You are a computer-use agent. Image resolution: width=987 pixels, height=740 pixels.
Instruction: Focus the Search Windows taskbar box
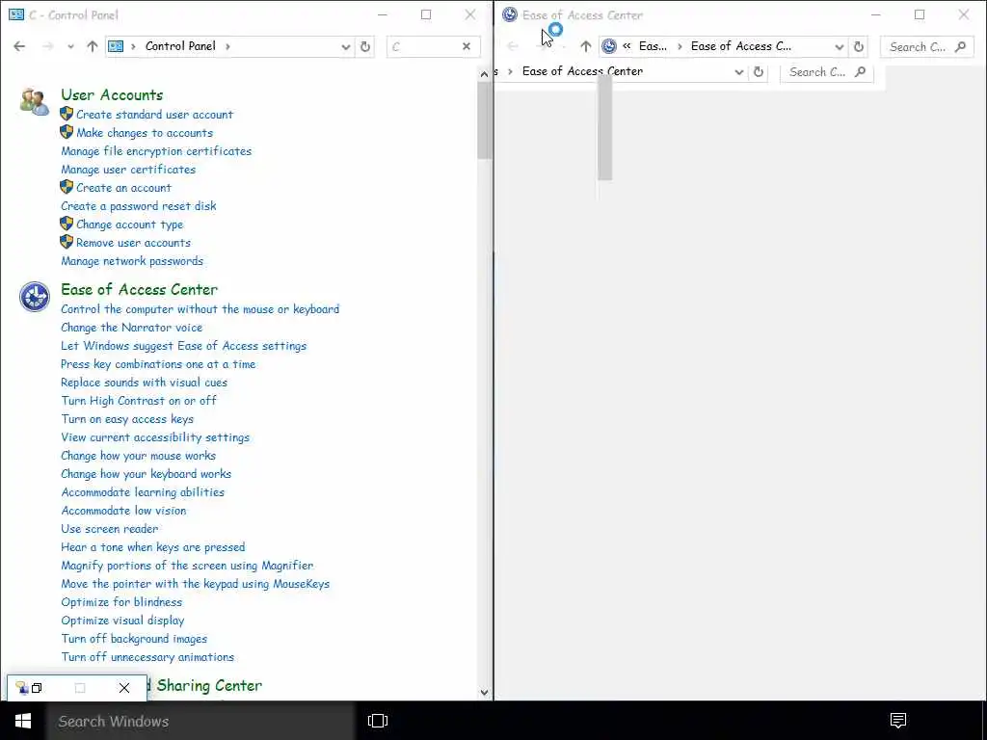(200, 721)
